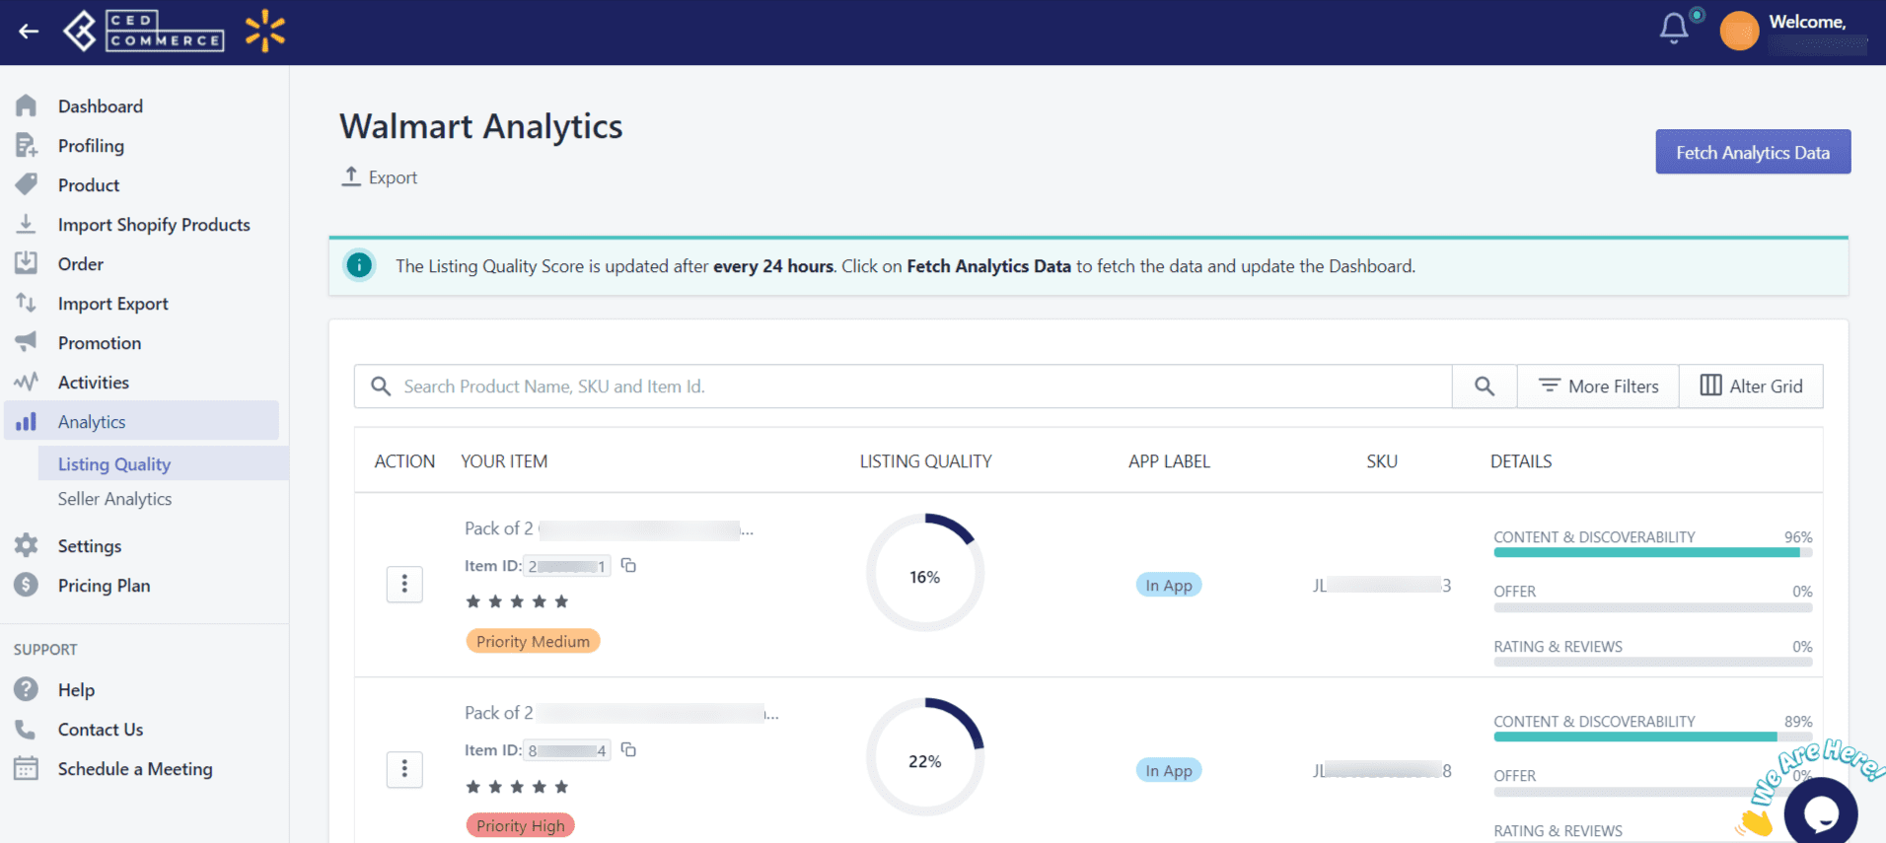Click the search magnifier button
The image size is (1886, 843).
[1485, 386]
